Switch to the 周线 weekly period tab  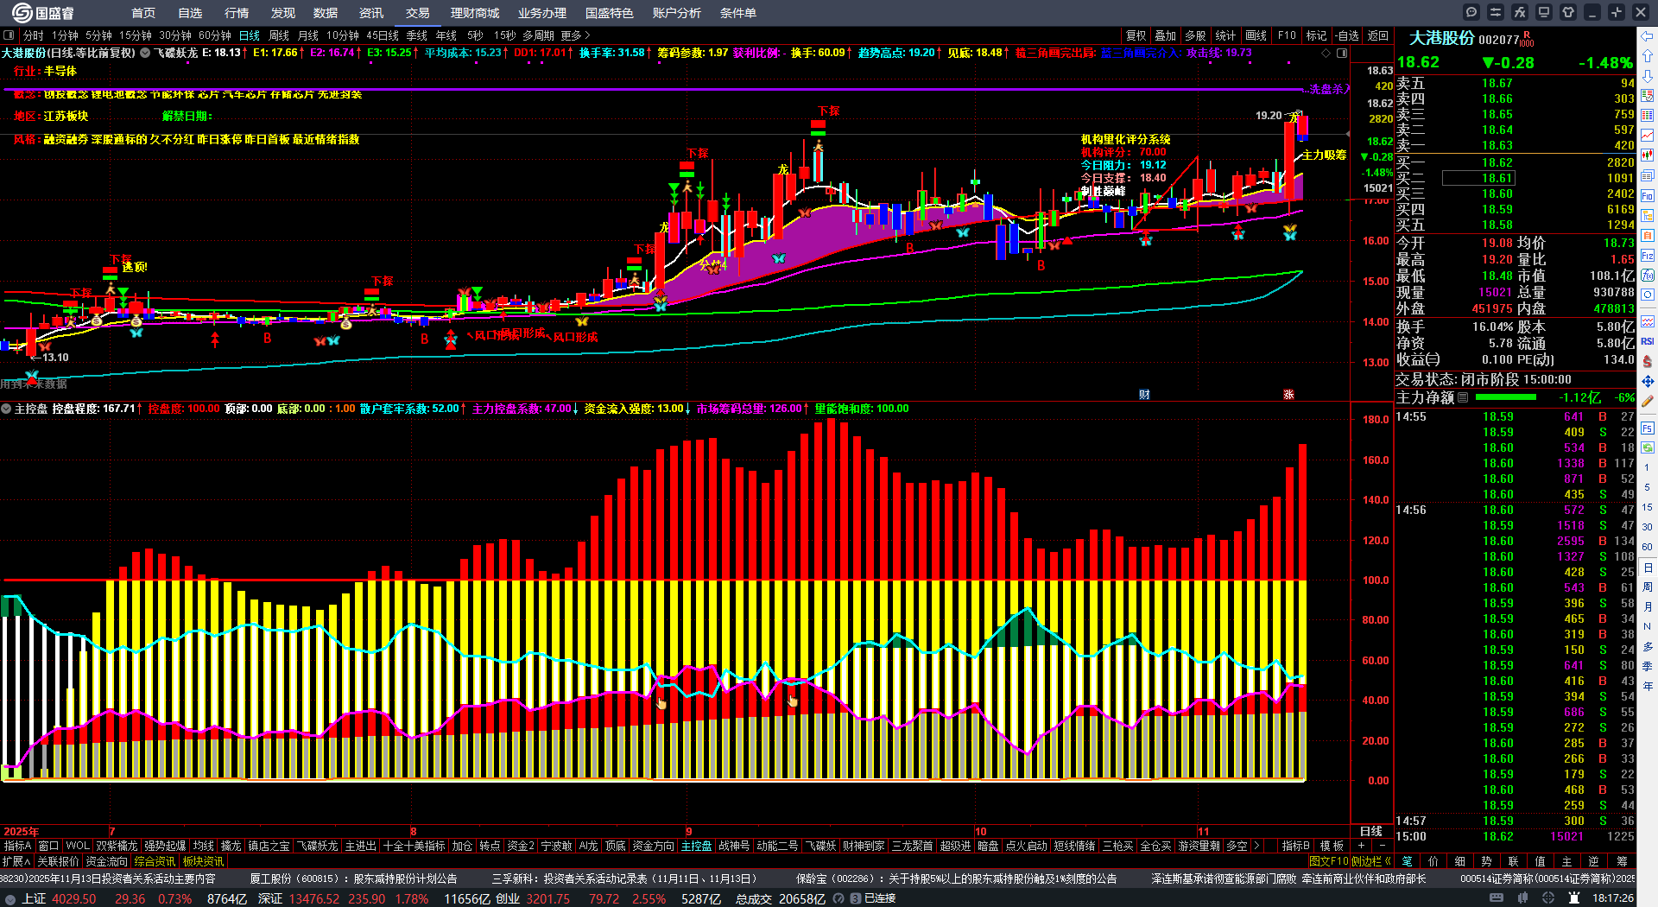point(279,35)
